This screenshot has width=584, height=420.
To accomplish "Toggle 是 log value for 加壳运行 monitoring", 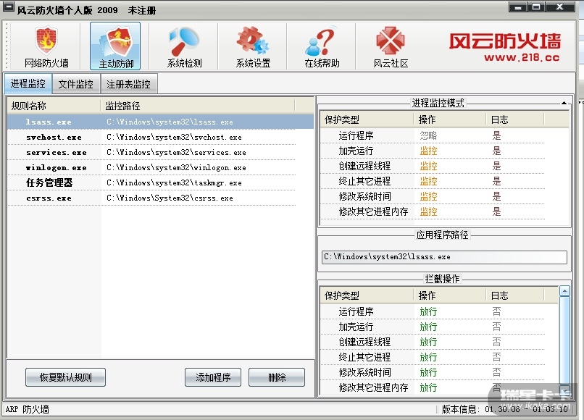I will pyautogui.click(x=496, y=151).
